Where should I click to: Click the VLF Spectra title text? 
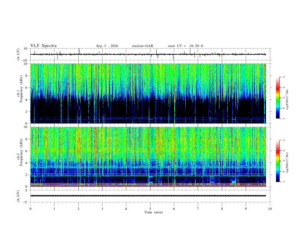pos(43,46)
